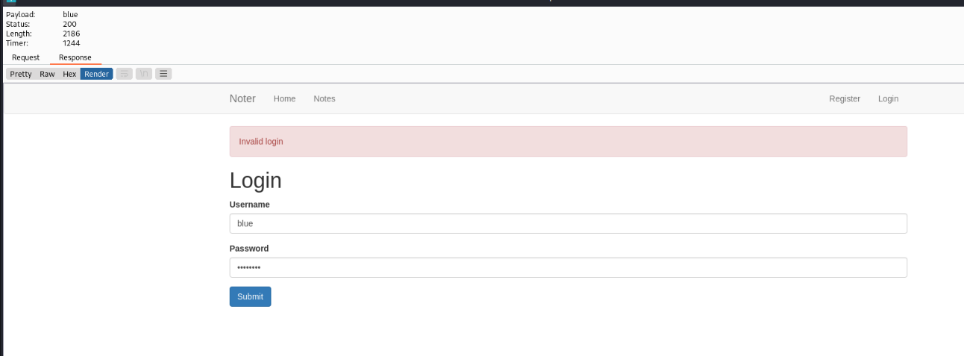Switch to Pretty view mode

coord(21,74)
